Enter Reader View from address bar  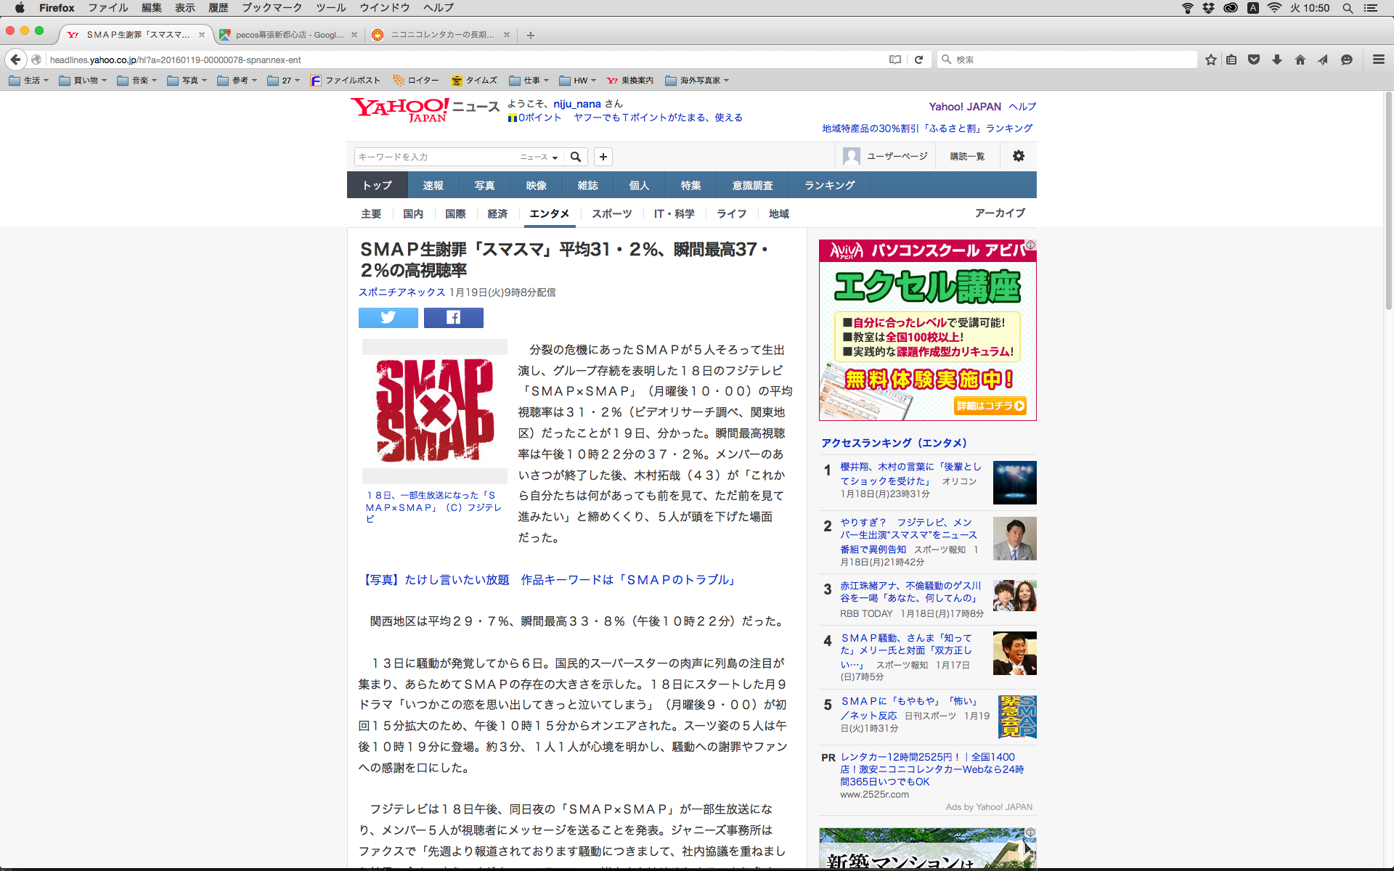tap(895, 60)
